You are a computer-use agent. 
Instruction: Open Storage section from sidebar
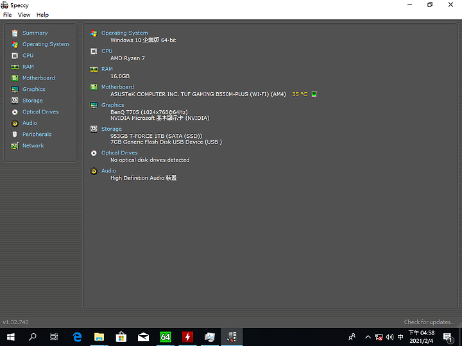coord(33,101)
